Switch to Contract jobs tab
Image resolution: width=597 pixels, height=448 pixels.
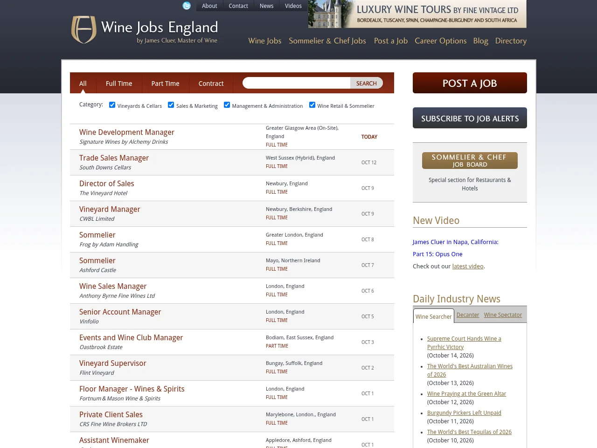[x=211, y=84]
